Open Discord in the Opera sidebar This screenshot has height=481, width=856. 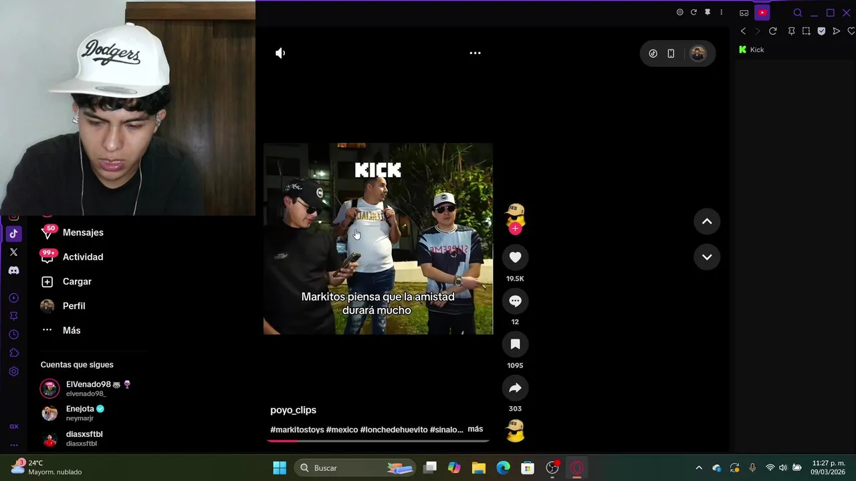pos(13,271)
